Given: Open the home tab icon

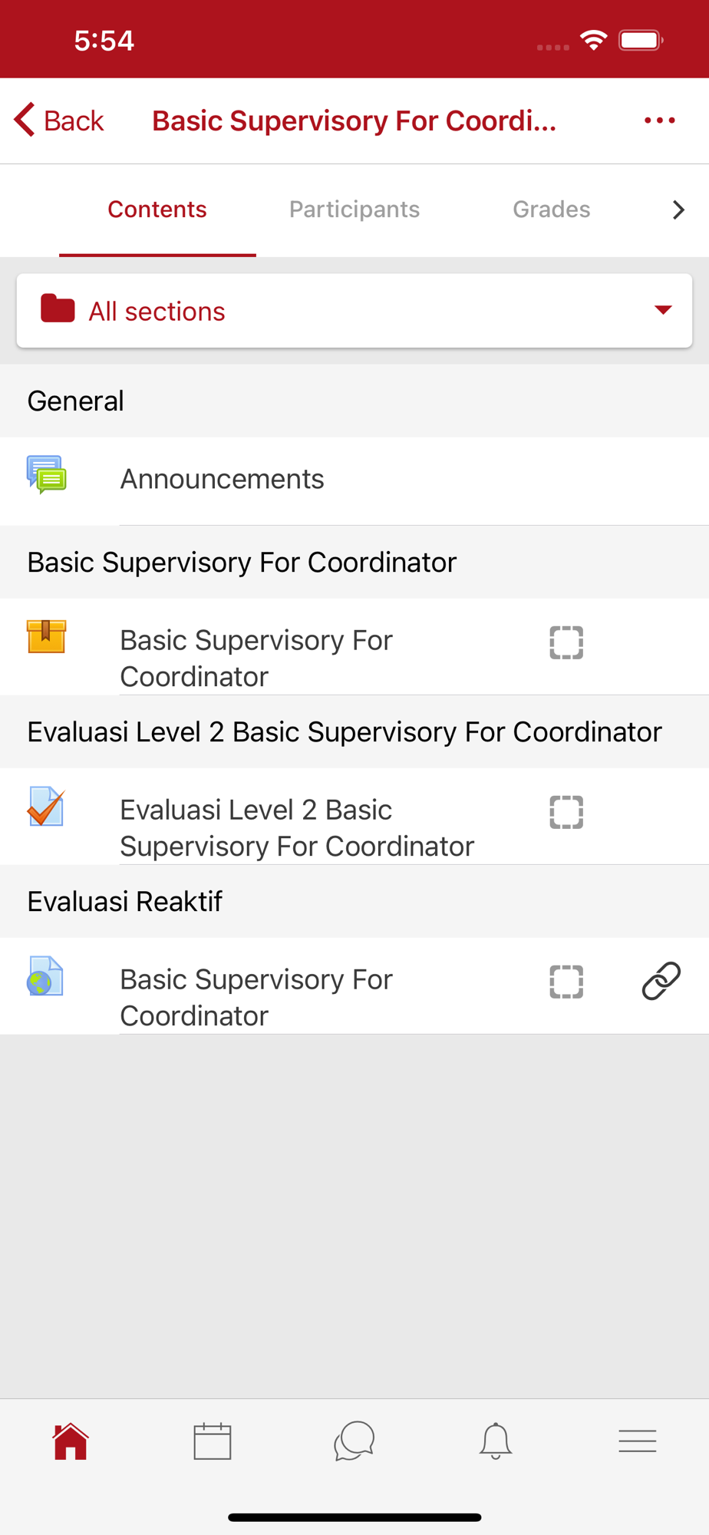Looking at the screenshot, I should click(71, 1441).
